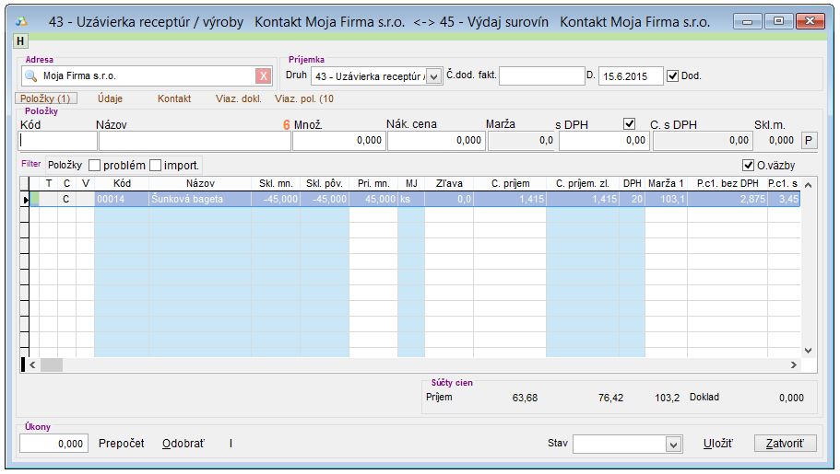Open the Viaz. dokl. tab
This screenshot has height=474, width=840.
238,98
